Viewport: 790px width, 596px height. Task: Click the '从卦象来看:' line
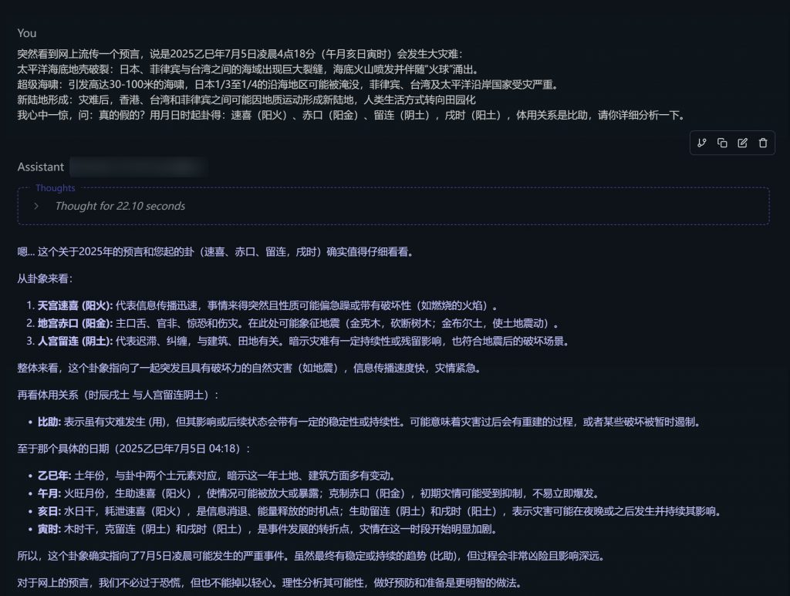pos(45,279)
